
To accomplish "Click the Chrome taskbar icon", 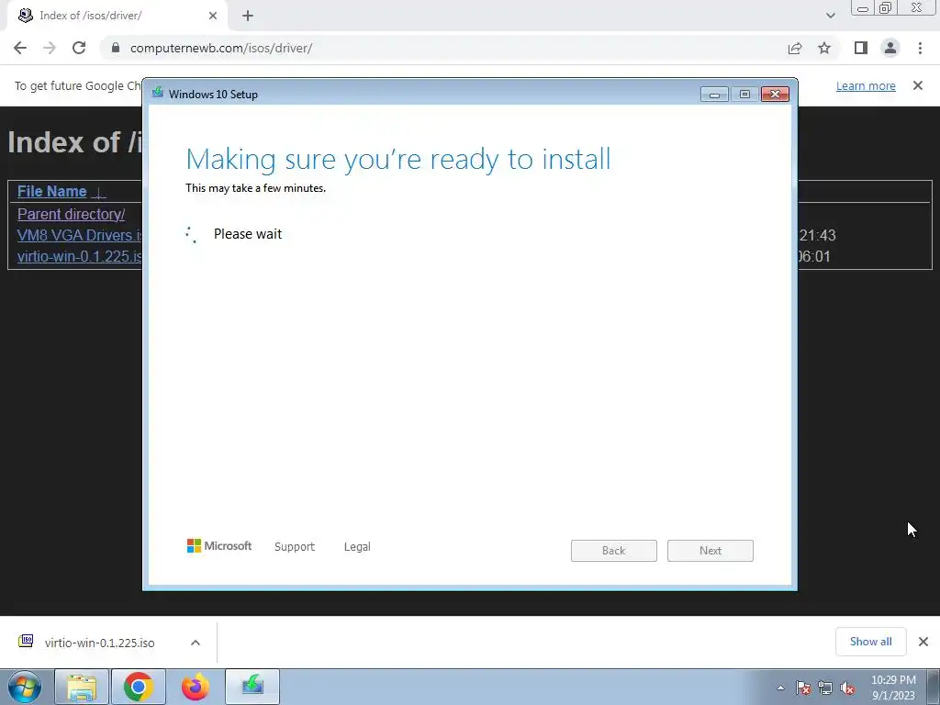I will (x=139, y=687).
